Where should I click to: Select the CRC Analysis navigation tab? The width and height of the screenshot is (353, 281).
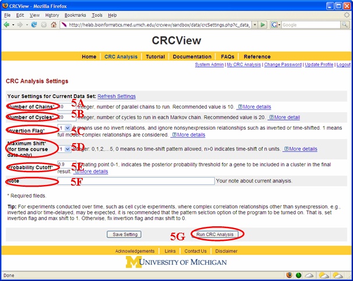(121, 56)
